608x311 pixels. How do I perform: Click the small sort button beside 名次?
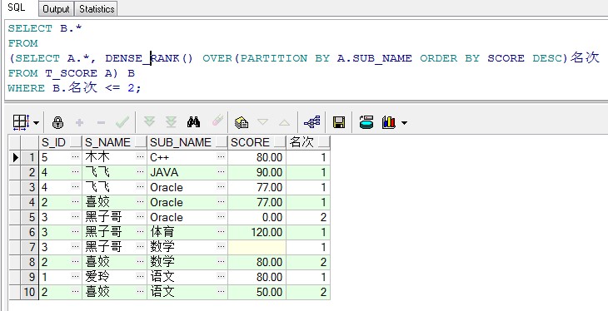coord(324,142)
